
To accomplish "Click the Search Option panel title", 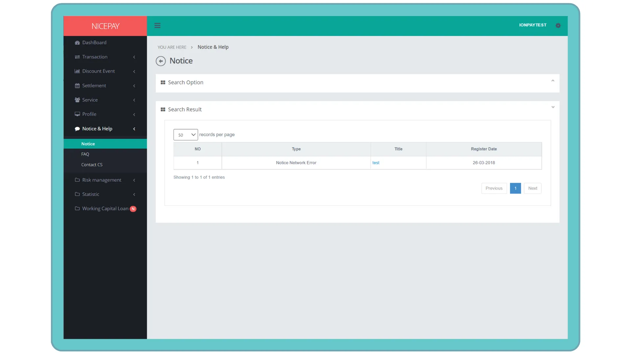I will click(x=186, y=83).
